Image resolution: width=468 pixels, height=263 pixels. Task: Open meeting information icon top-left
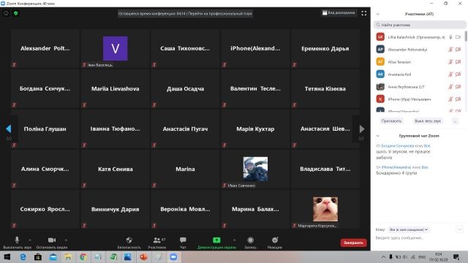[6, 13]
